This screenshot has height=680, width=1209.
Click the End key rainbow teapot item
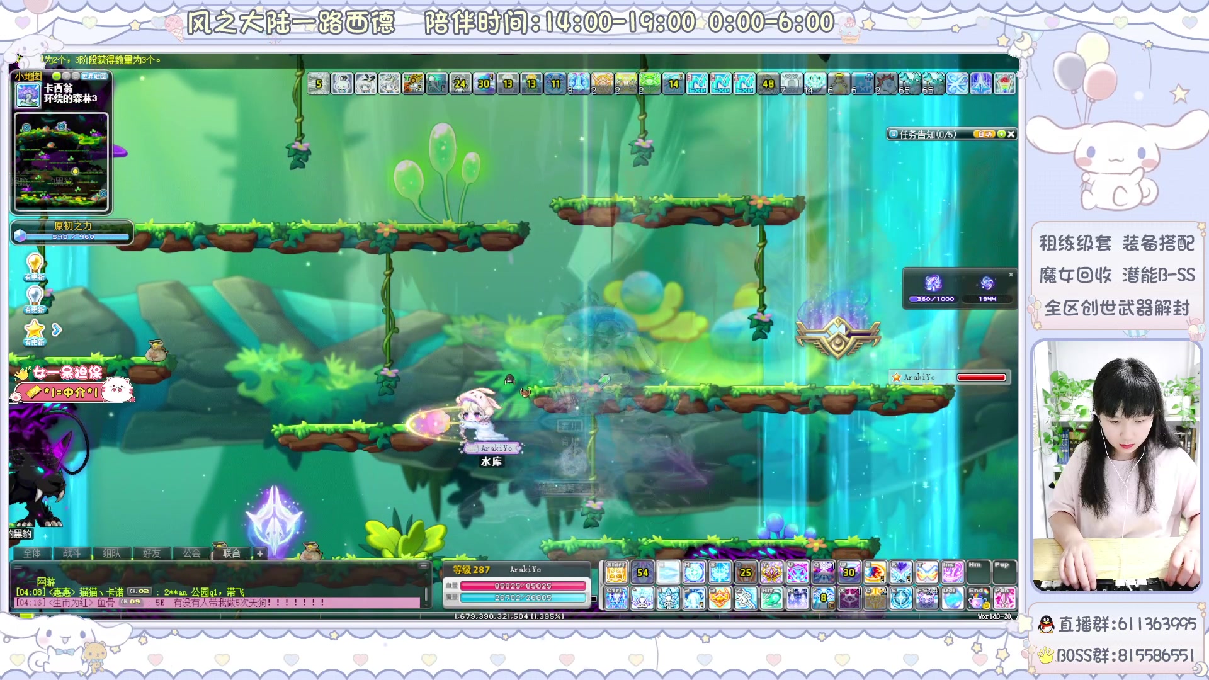978,598
